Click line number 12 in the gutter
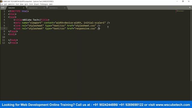This screenshot has height=108, width=192. point(4,43)
